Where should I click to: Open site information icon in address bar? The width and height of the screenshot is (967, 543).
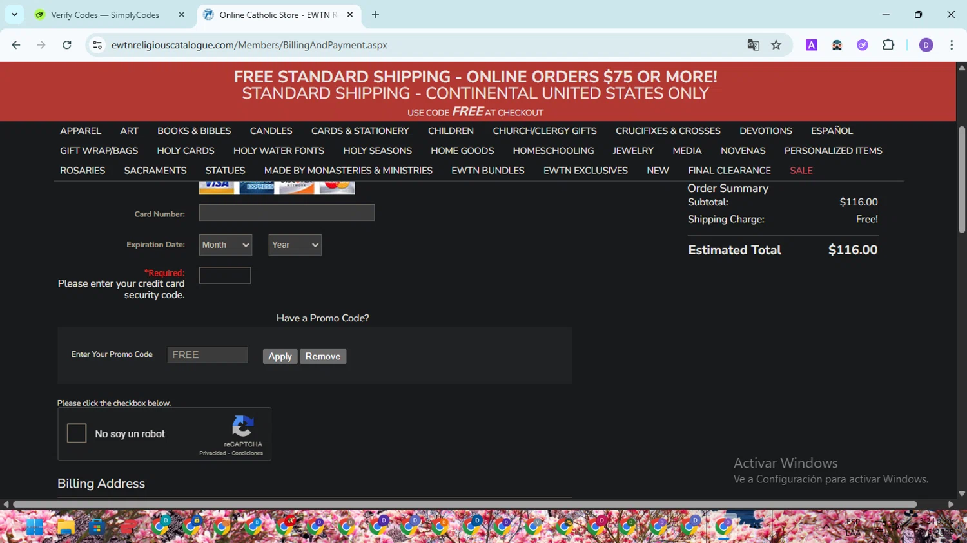click(97, 45)
